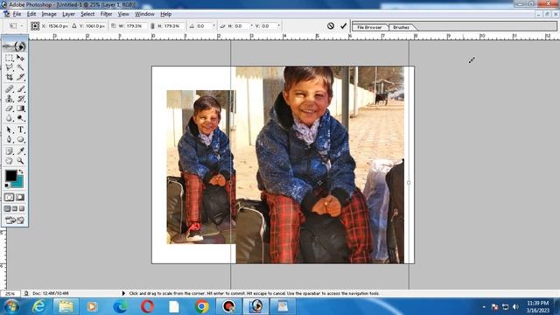
Task: Commit the transform with the checkmark
Action: [344, 25]
